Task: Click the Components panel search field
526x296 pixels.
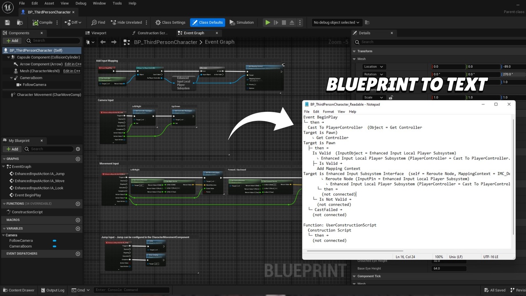Action: (53, 41)
